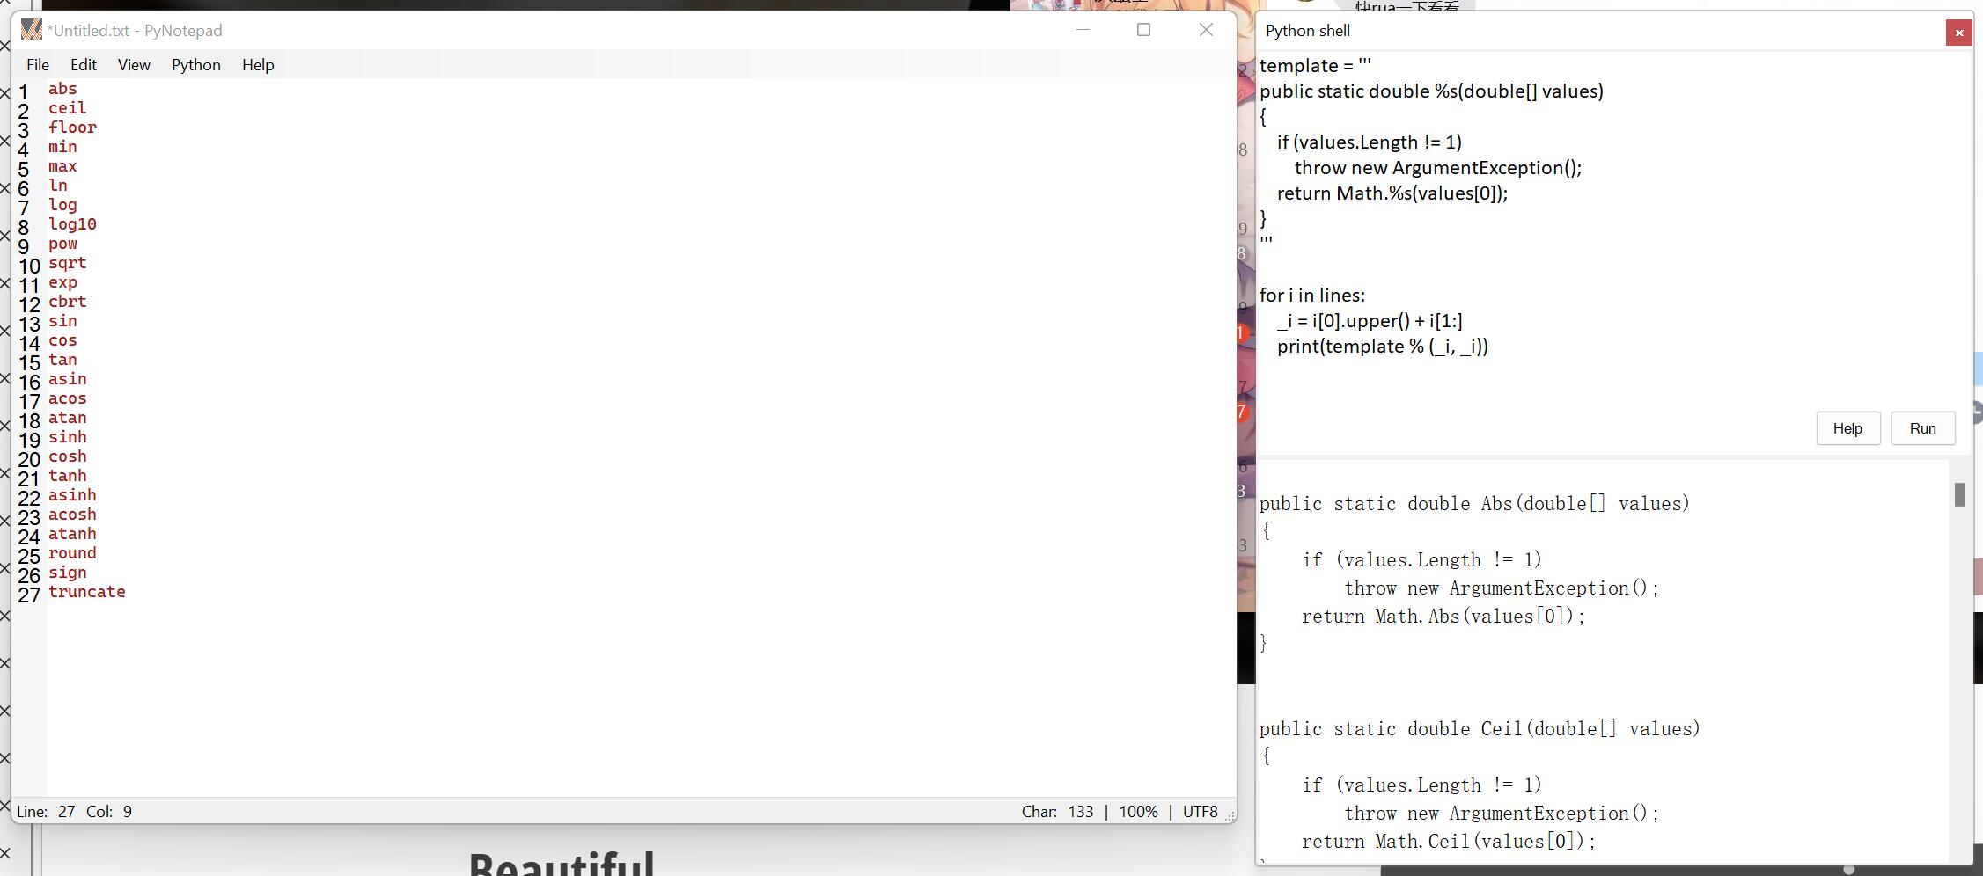The width and height of the screenshot is (1983, 876).
Task: Click the 'sqrt' line in editor
Action: pos(68,263)
